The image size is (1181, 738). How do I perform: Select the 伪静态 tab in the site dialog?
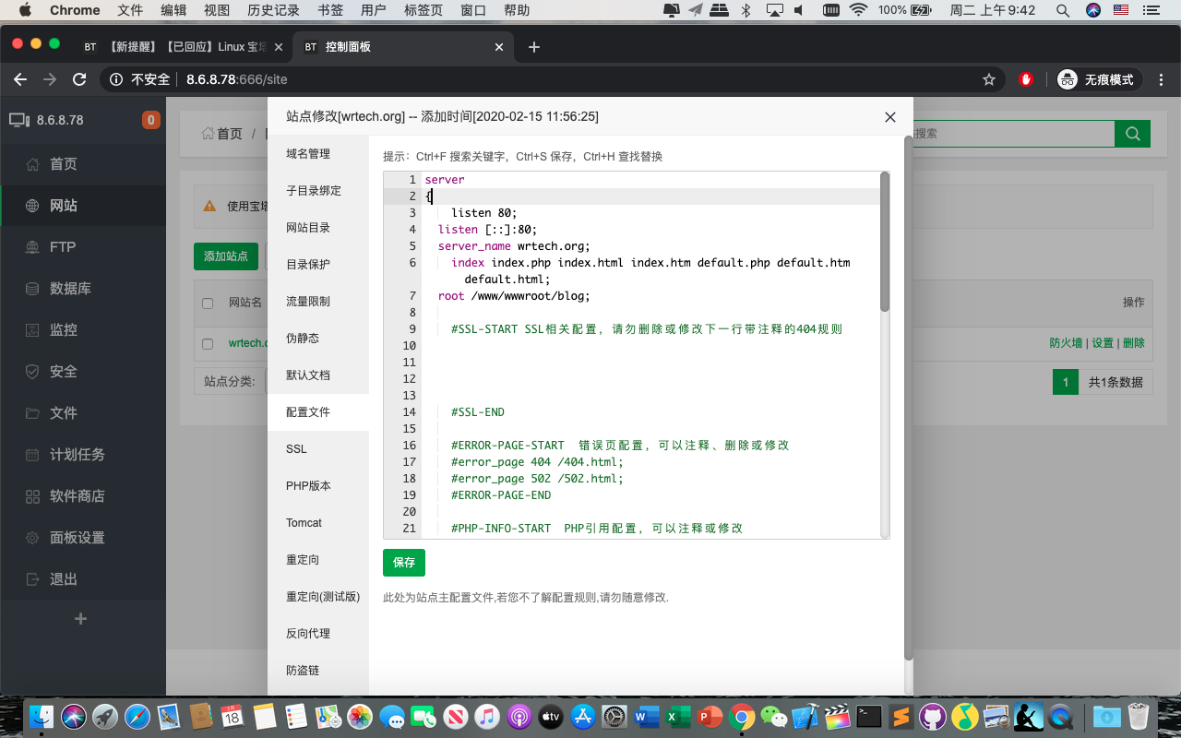coord(303,339)
